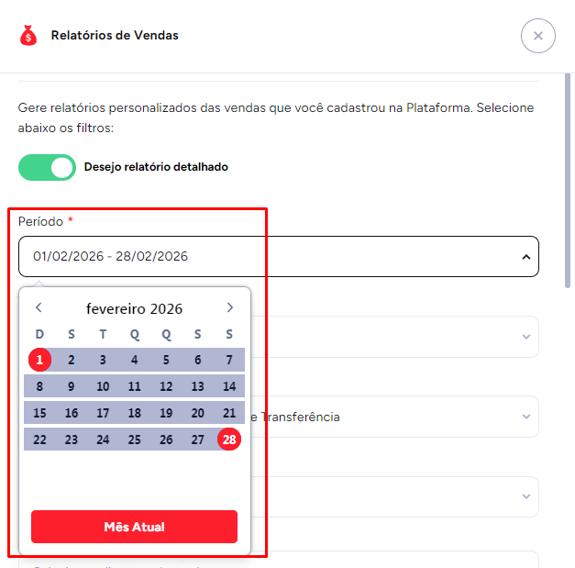The height and width of the screenshot is (568, 575).
Task: Click the red money bag icon
Action: point(28,36)
